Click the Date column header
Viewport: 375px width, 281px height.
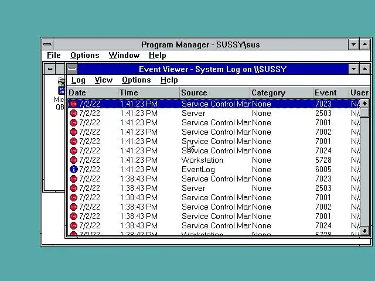coord(93,92)
